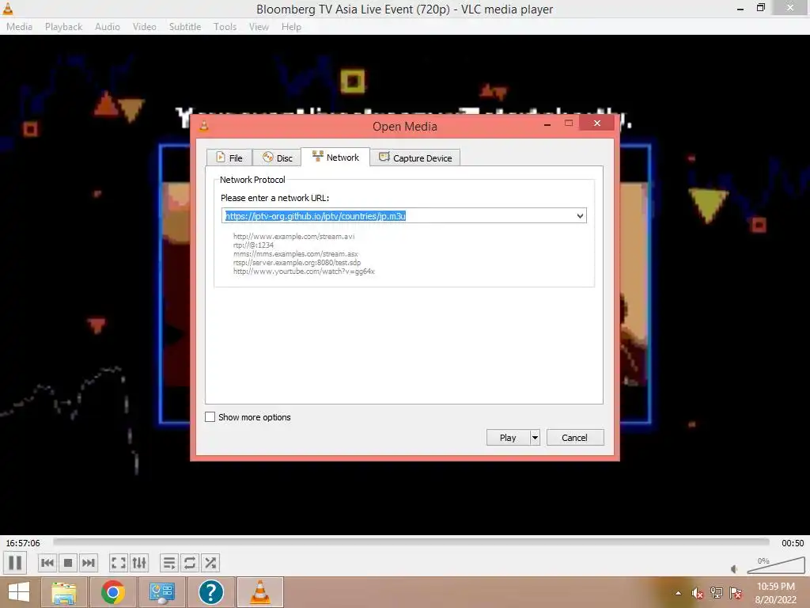Enable Show more options checkbox

click(210, 416)
